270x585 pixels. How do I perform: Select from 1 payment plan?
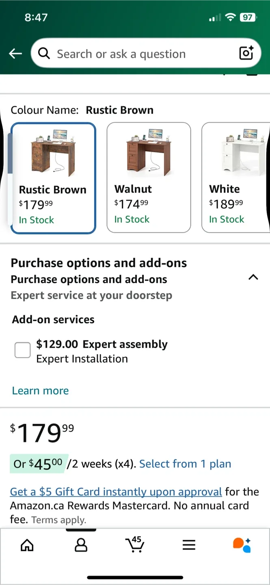point(185,464)
